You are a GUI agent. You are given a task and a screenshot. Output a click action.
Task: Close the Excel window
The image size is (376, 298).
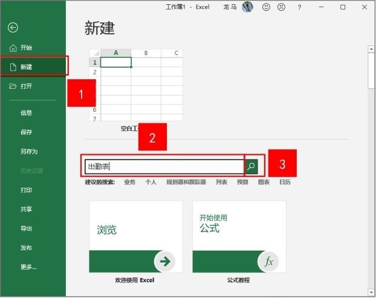(x=365, y=7)
